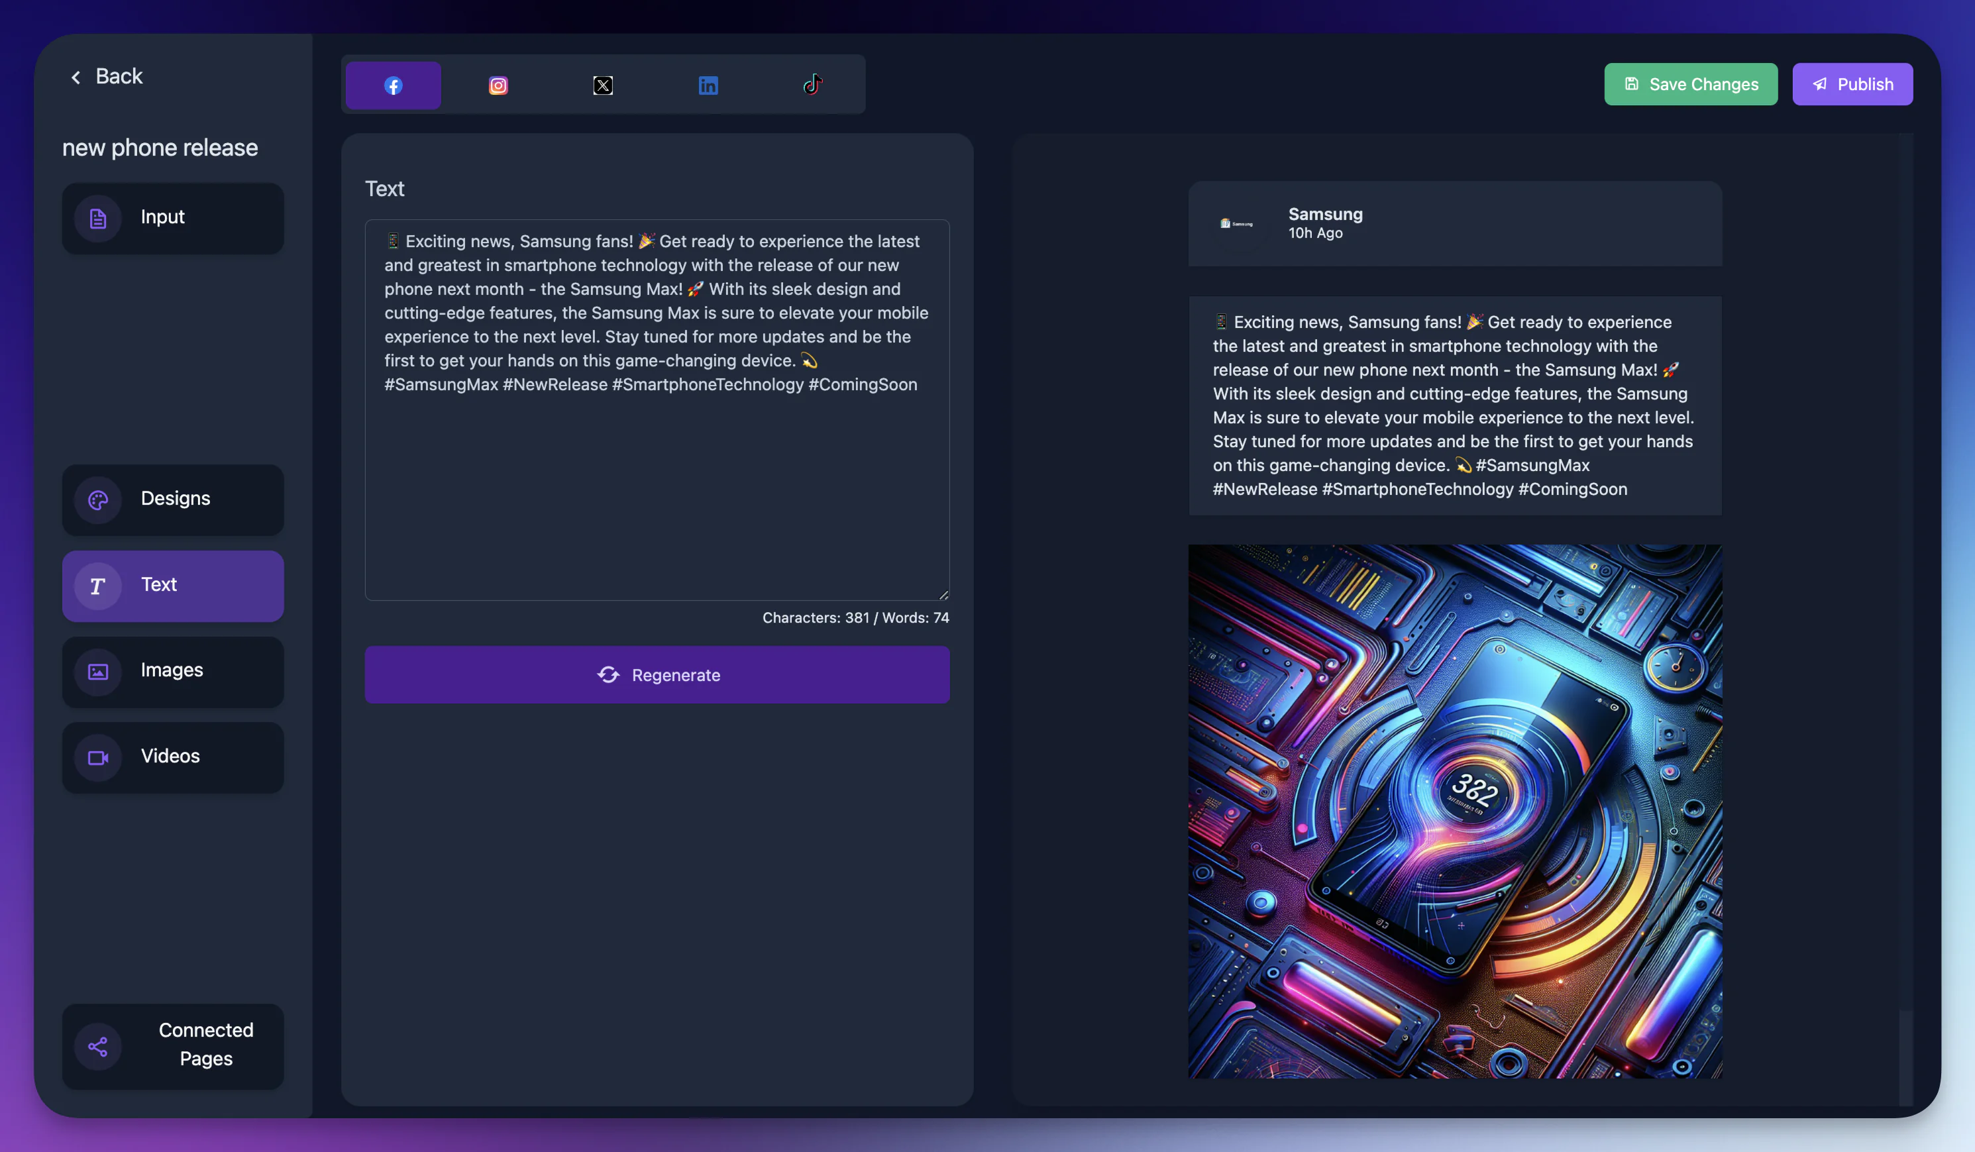Viewport: 1975px width, 1152px height.
Task: Open the Input section
Action: 173,218
